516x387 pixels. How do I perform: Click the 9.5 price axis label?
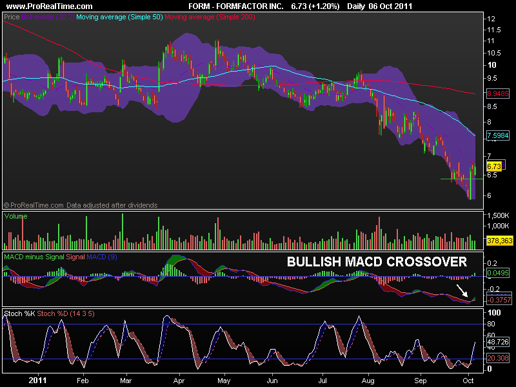(492, 78)
